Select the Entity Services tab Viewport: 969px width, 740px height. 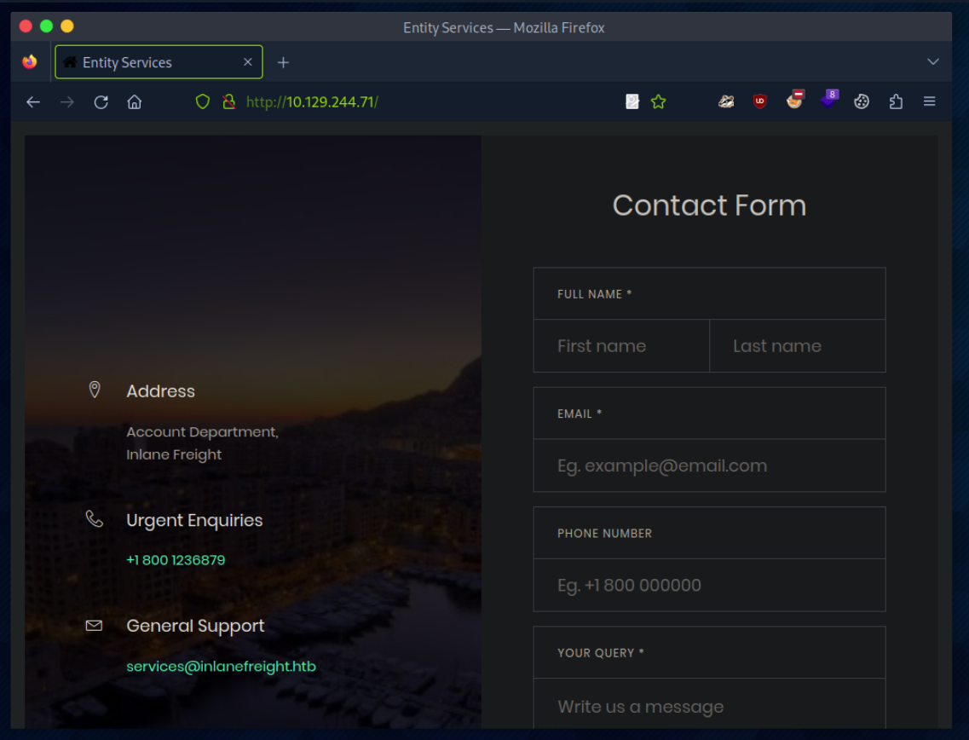pyautogui.click(x=145, y=62)
